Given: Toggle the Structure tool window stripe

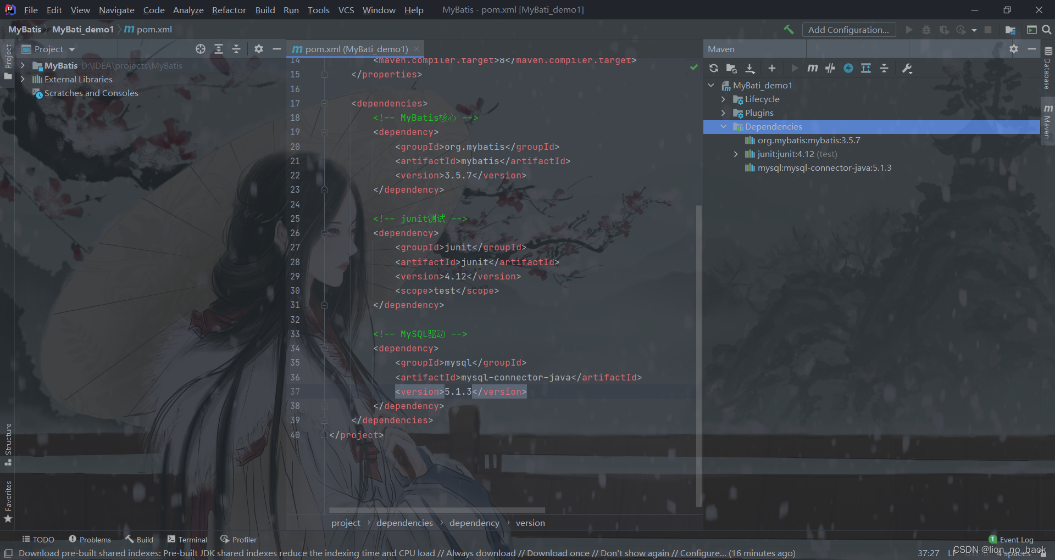Looking at the screenshot, I should point(8,444).
